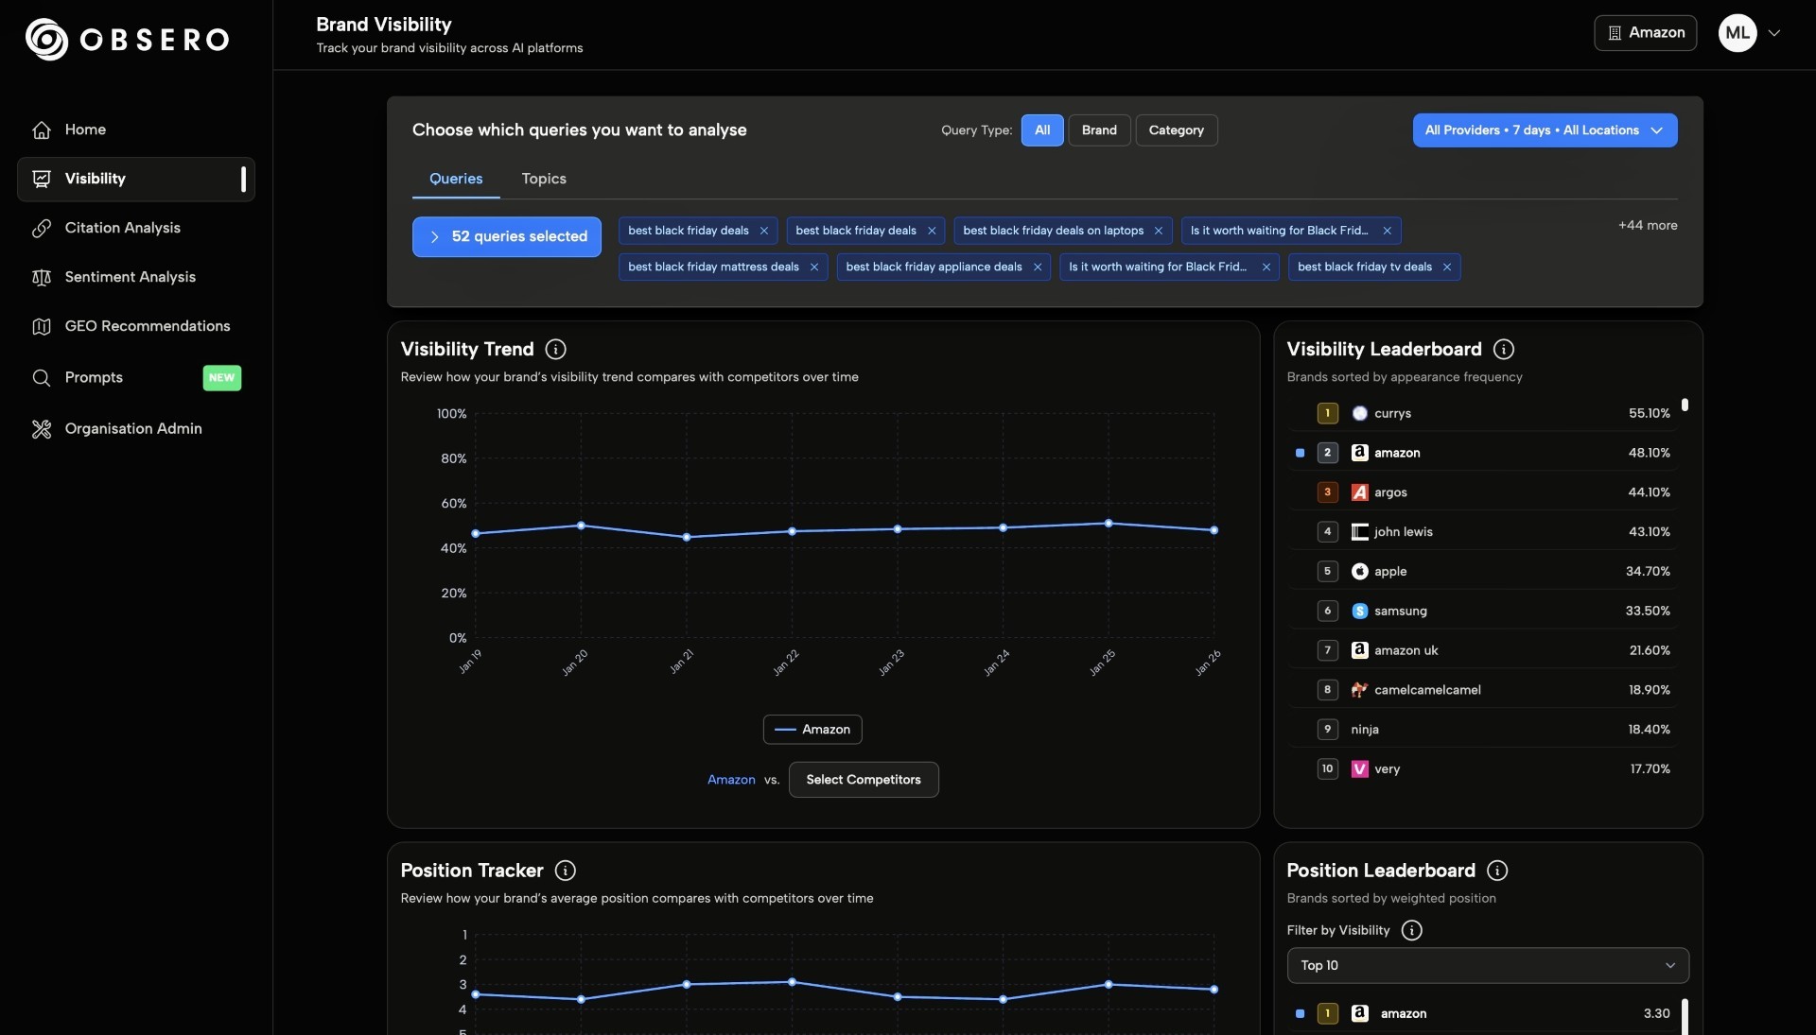
Task: Click the Select Competitors button
Action: click(x=863, y=780)
